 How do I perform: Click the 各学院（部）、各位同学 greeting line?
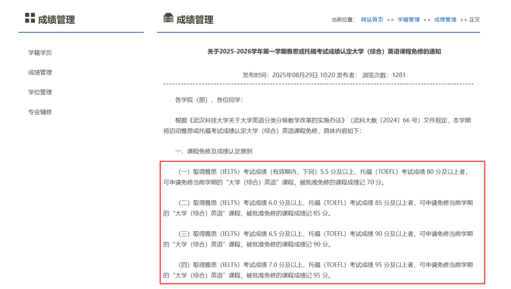click(x=209, y=100)
